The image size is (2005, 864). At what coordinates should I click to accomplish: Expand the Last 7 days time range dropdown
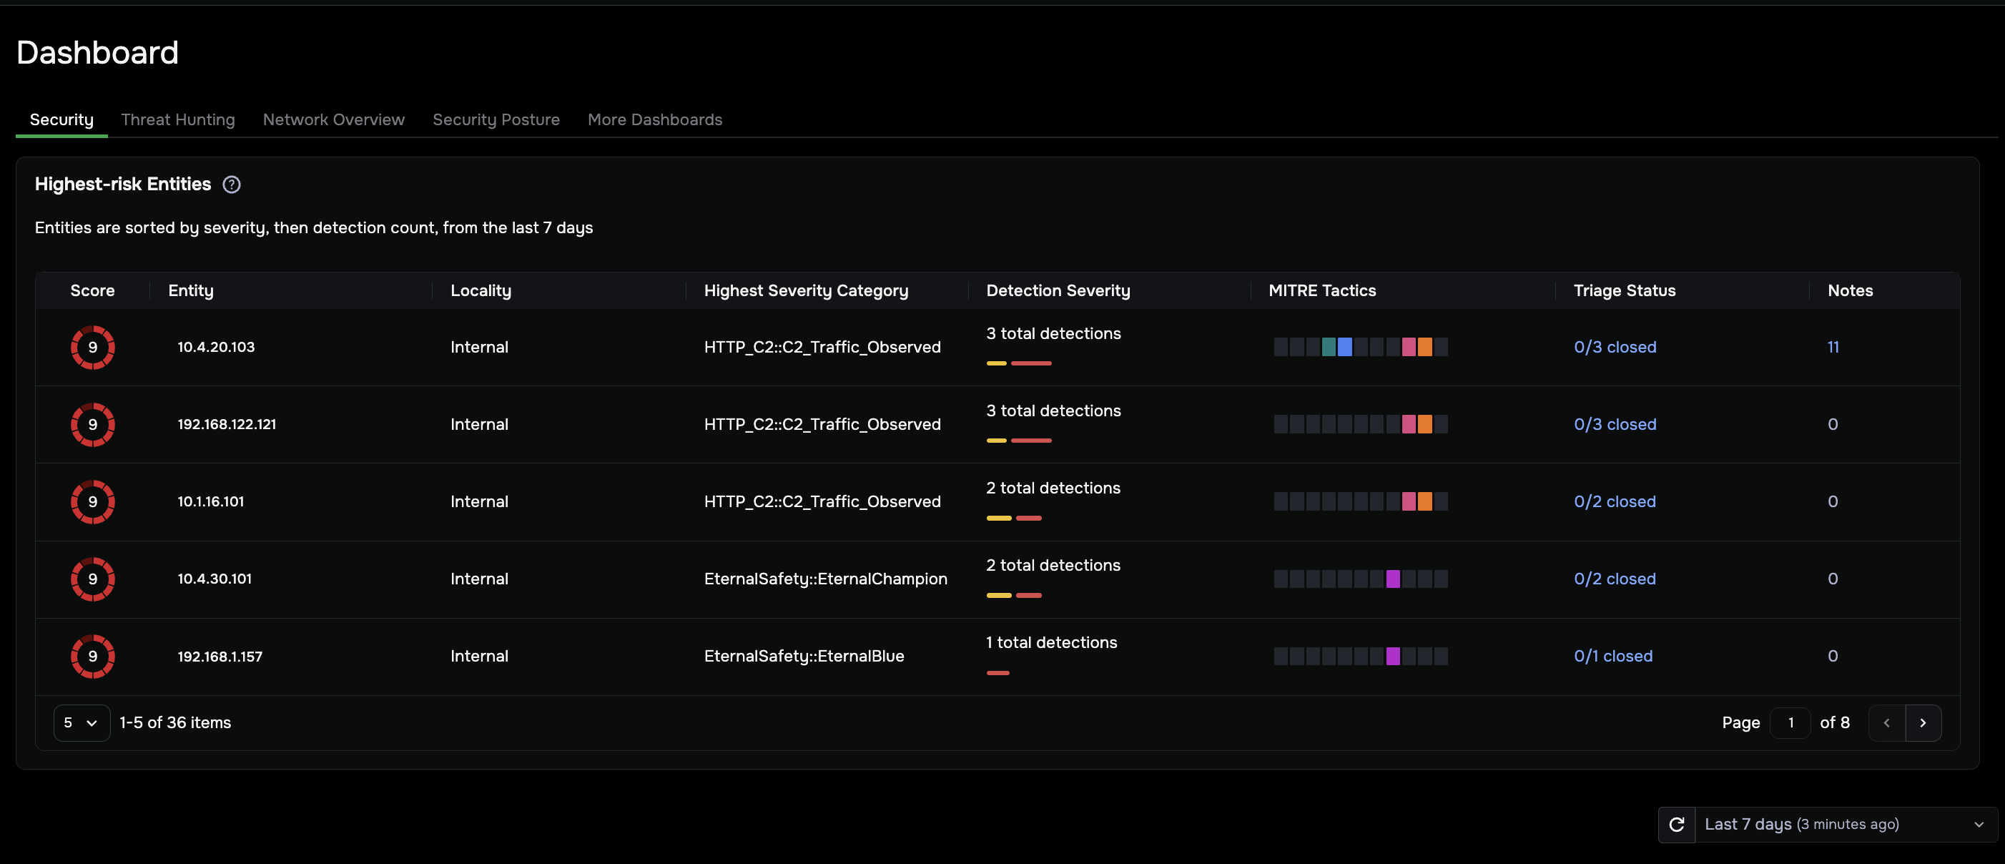[x=1846, y=824]
